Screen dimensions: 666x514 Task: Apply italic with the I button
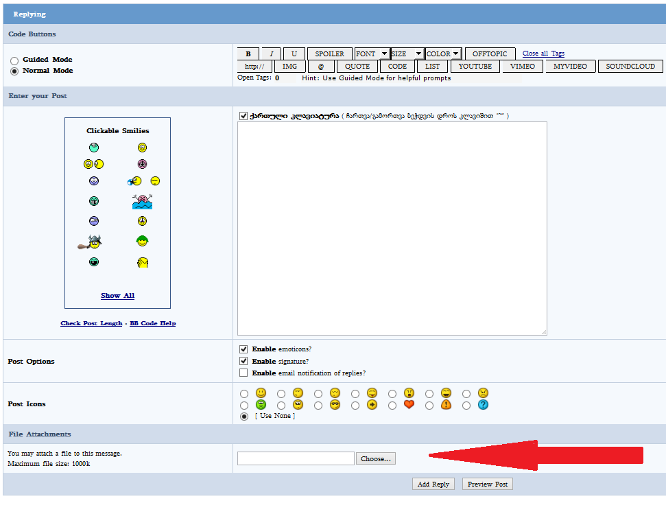tap(271, 54)
